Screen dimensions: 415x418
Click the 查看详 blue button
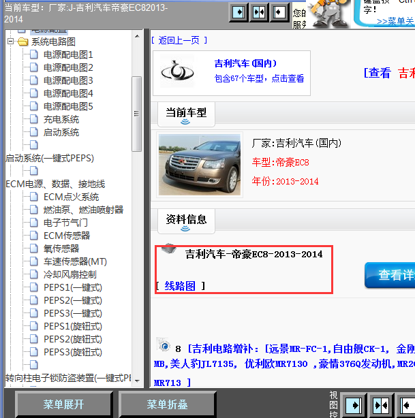click(x=390, y=275)
